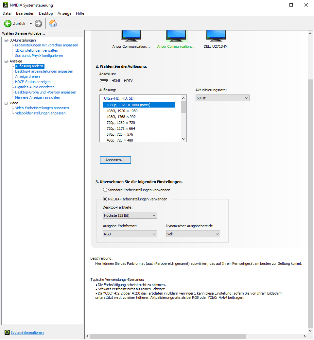The height and width of the screenshot is (340, 314).
Task: Click the resolution list scrollbar thumb
Action: (183, 107)
